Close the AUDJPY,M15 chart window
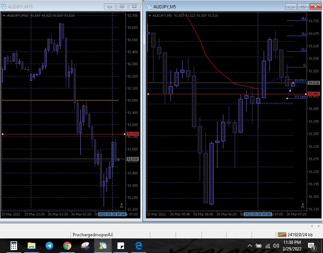 pyautogui.click(x=134, y=7)
